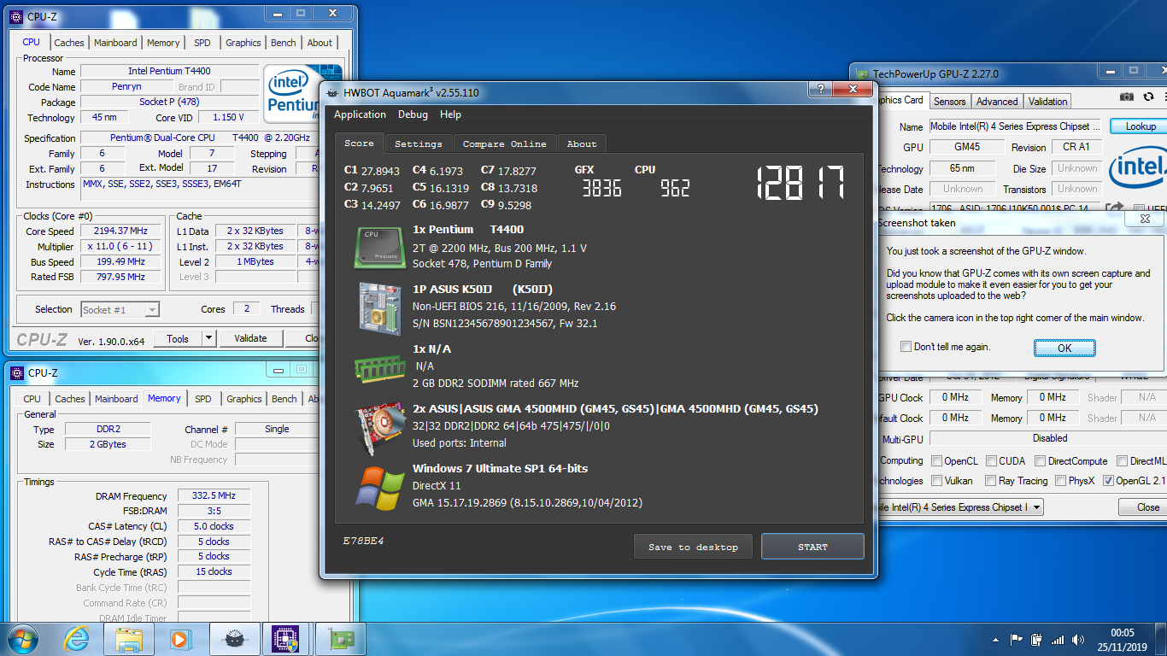Launch Internet Explorer from the taskbar
Screen dimensions: 1167x656
point(77,638)
